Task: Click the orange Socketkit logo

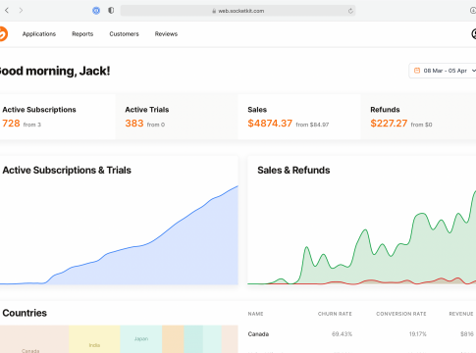Action: point(3,34)
